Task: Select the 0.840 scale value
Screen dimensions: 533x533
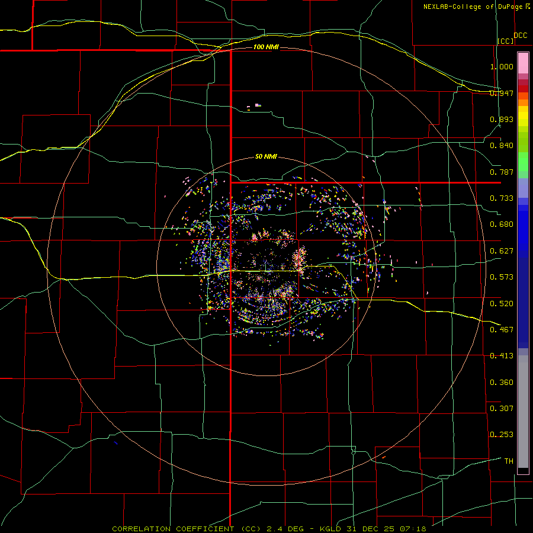Action: coord(502,146)
